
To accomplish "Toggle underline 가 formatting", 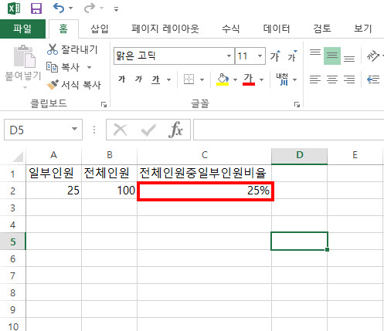I will [156, 79].
